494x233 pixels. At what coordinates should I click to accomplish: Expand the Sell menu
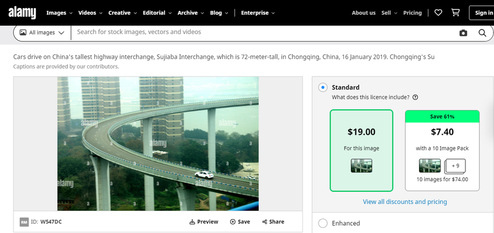click(389, 13)
